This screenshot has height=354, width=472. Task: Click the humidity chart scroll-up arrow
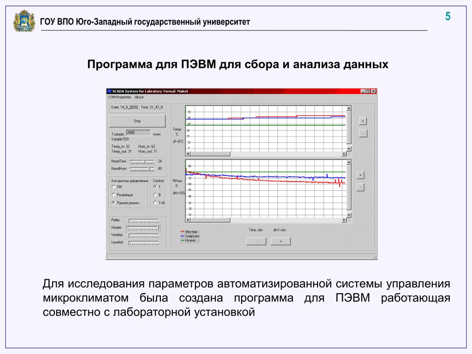[x=349, y=162]
